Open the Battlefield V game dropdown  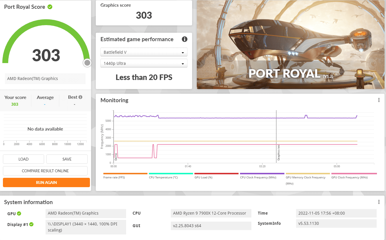click(144, 52)
